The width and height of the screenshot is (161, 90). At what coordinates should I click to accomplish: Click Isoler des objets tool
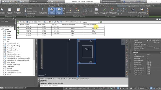[x=30, y=13]
